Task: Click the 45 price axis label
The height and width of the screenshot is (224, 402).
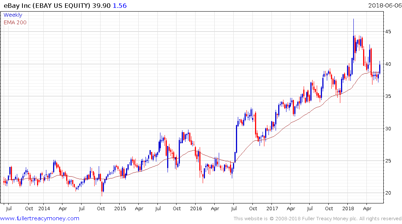Action: pos(388,32)
